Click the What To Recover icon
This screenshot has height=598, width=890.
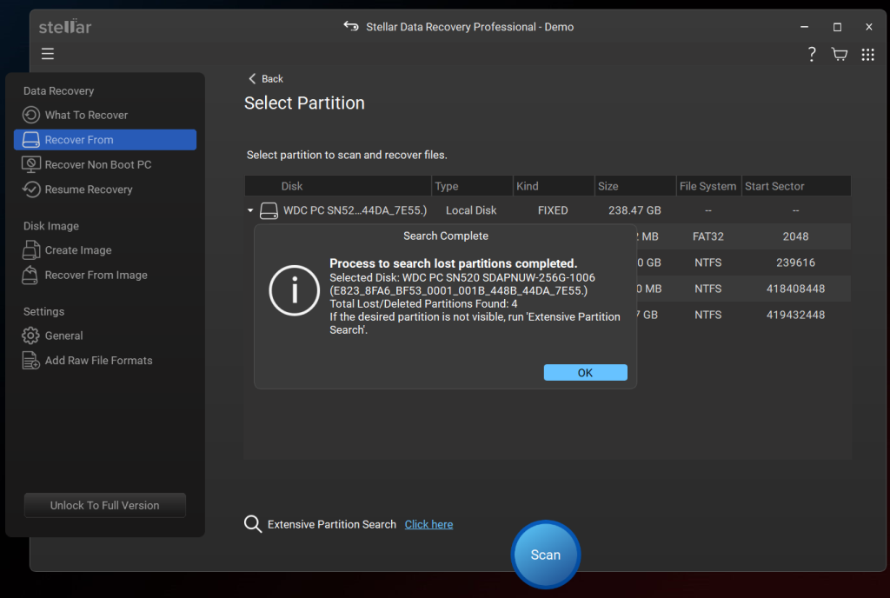(31, 116)
